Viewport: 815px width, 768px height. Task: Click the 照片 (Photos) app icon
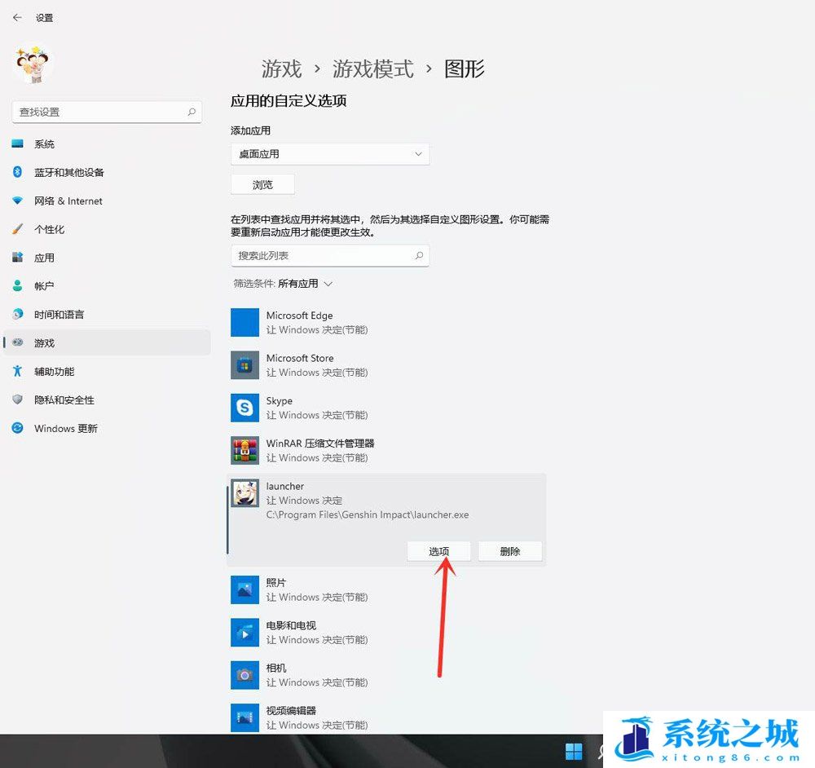coord(244,589)
